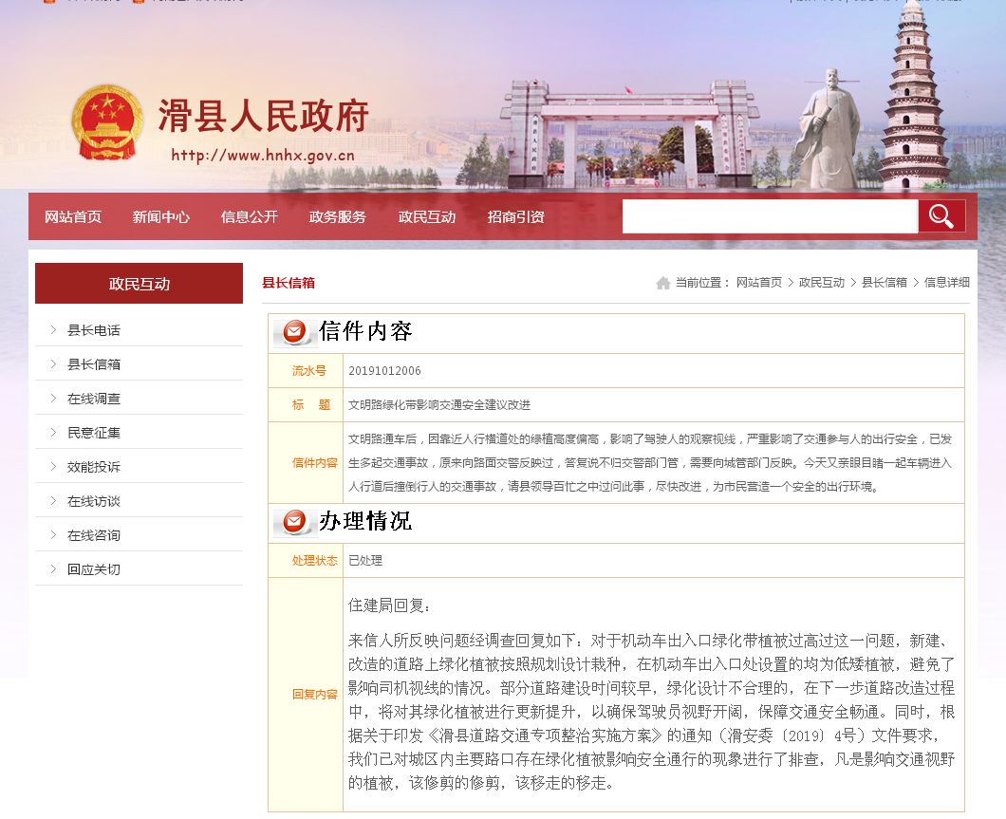1006x819 pixels.
Task: Click the envelope icon beside 信件内容
Action: (294, 332)
